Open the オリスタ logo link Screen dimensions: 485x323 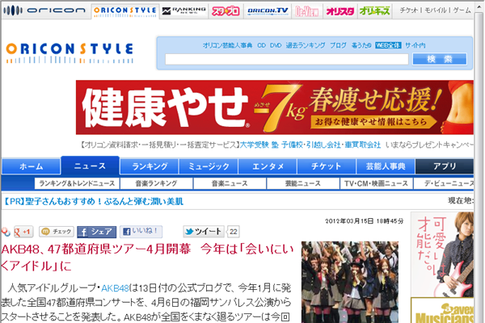coord(340,11)
